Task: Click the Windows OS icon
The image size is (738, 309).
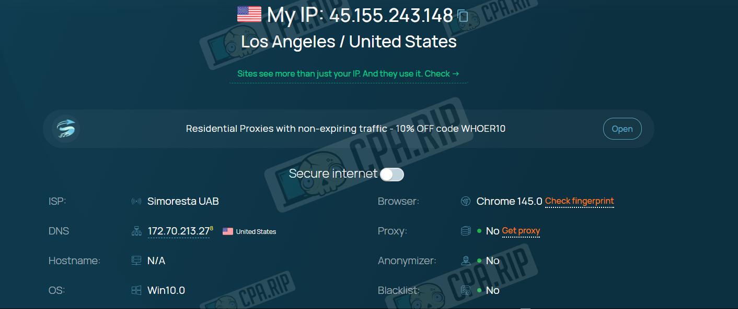Action: pos(136,290)
